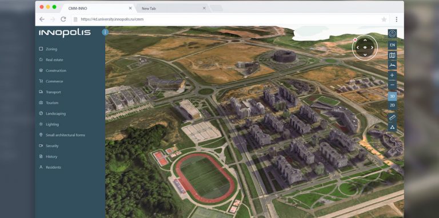The width and height of the screenshot is (439, 218).
Task: Click the eye icon in compass
Action: [365, 47]
